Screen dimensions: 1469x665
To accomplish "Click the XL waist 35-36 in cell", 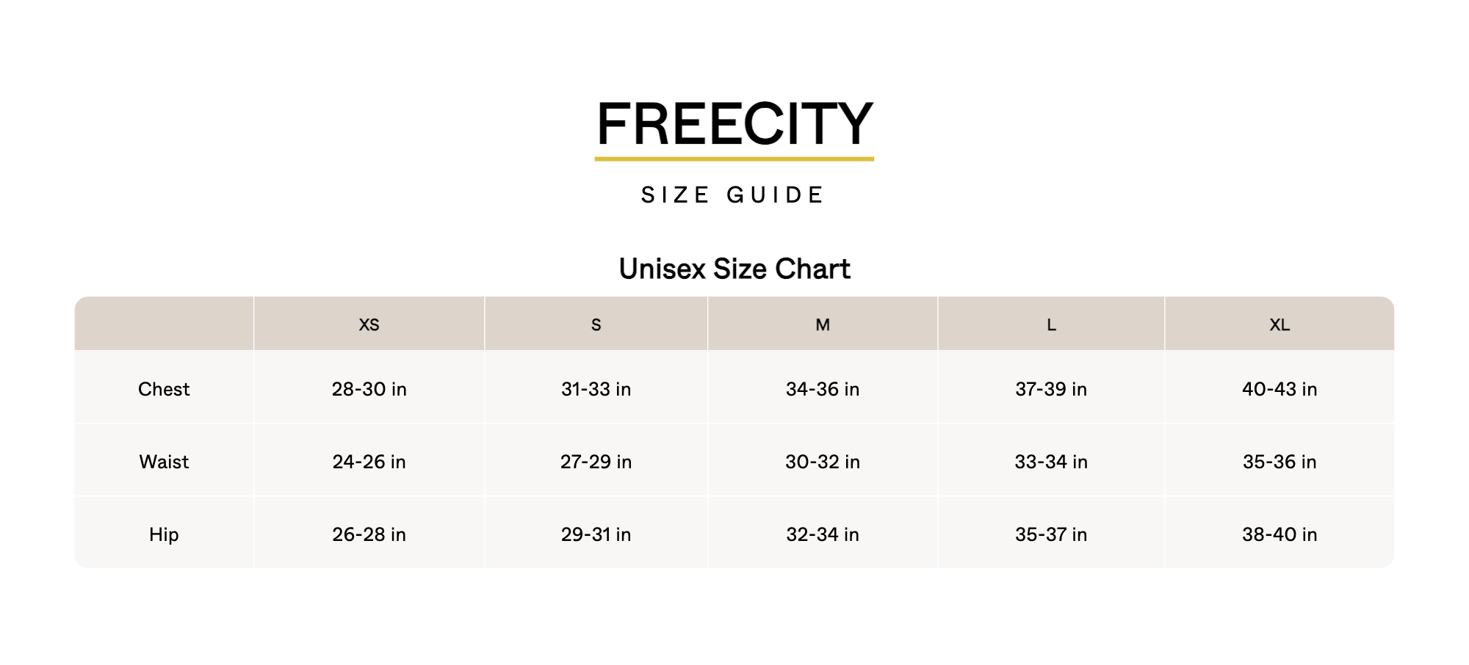I will 1279,462.
